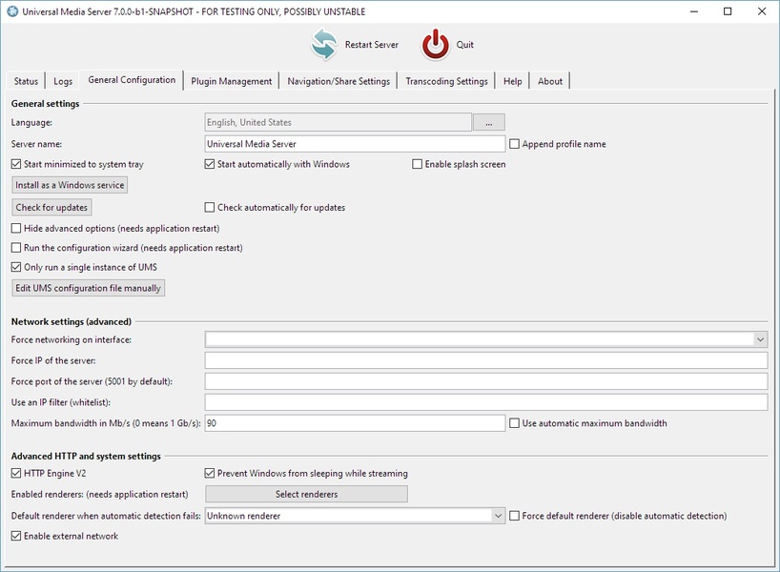Click the Restart Server arrows icon

coord(324,44)
